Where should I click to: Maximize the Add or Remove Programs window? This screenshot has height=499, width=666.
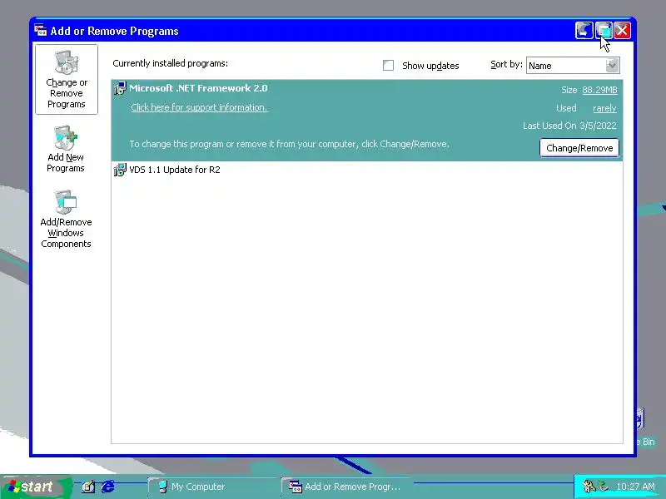pyautogui.click(x=604, y=31)
